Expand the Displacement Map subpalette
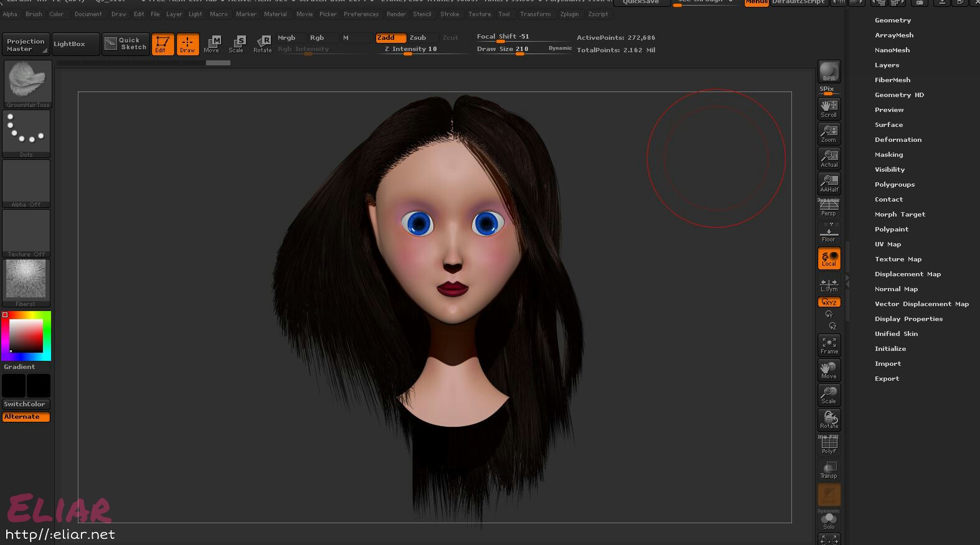This screenshot has height=545, width=980. point(908,274)
